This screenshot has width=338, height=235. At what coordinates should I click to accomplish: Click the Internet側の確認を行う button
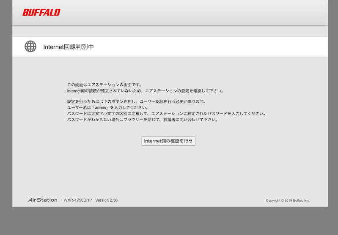click(x=168, y=141)
